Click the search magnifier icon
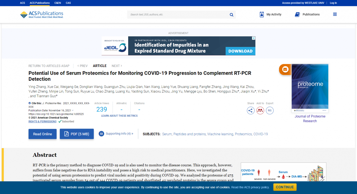This screenshot has height=194, width=357. tap(231, 15)
